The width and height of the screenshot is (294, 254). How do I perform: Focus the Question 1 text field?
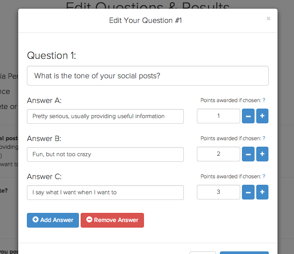point(148,76)
